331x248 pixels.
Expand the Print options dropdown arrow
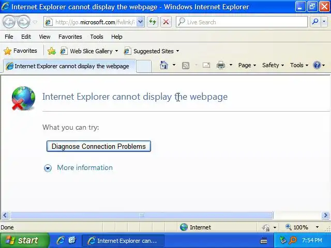coord(231,65)
